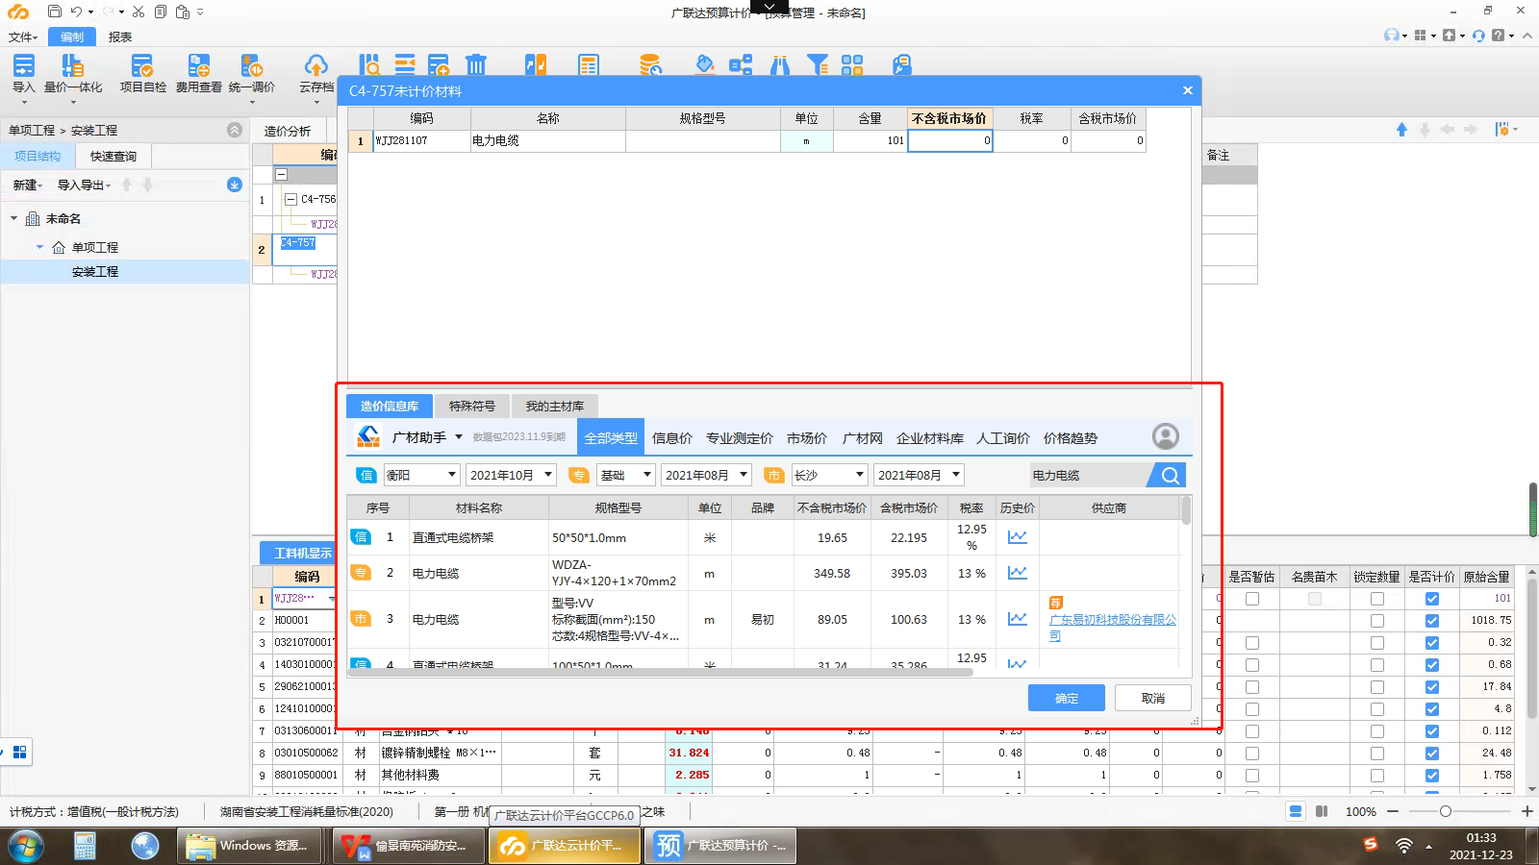Viewport: 1539px width, 865px height.
Task: Click the funnel filter icon in ribbon
Action: point(818,64)
